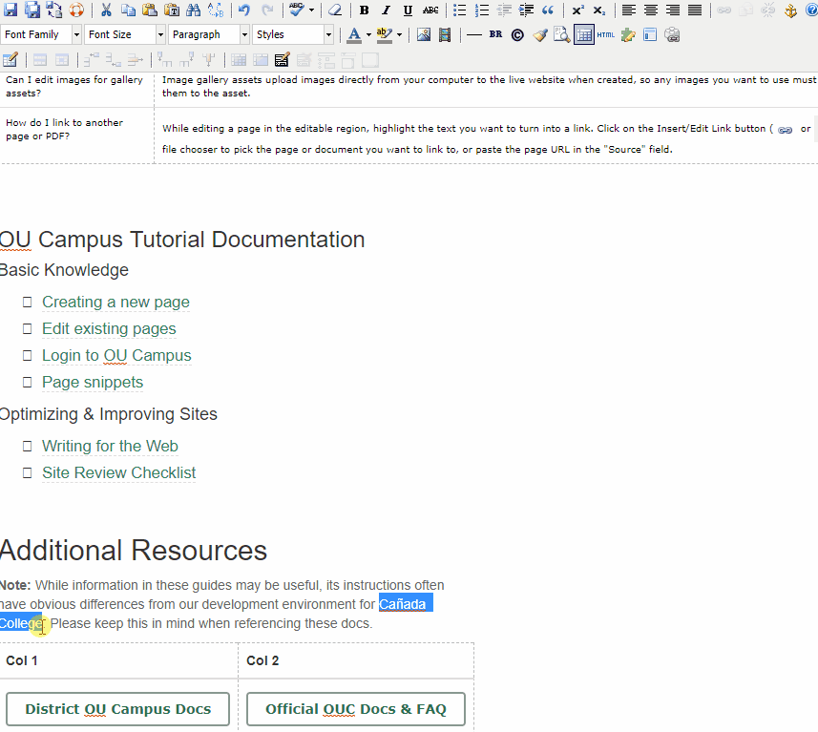Click the Paste clipboard icon

tap(150, 10)
